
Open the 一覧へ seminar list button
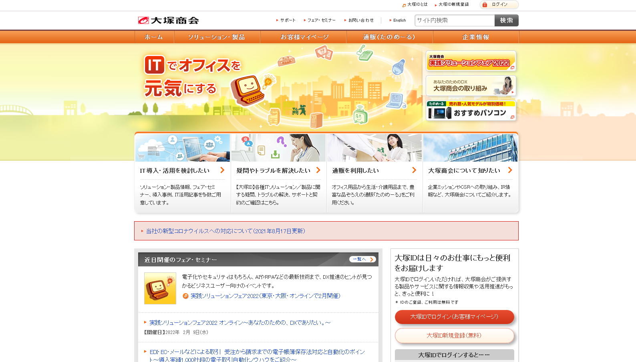click(362, 259)
